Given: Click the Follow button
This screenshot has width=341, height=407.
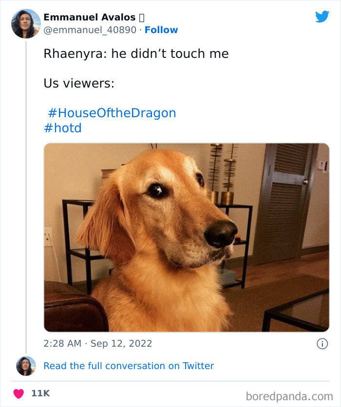Looking at the screenshot, I should 161,30.
